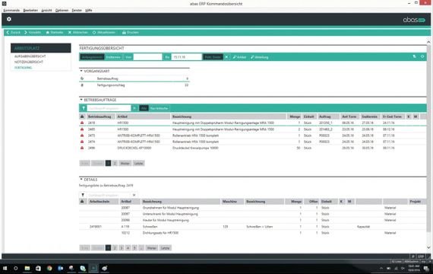Image resolution: width=433 pixels, height=274 pixels.
Task: Toggle the Anfangstermin filter button
Action: (92, 57)
